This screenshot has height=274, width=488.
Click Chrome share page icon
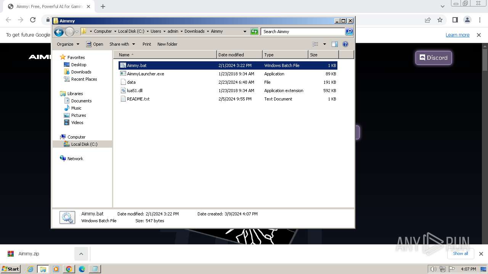428,20
